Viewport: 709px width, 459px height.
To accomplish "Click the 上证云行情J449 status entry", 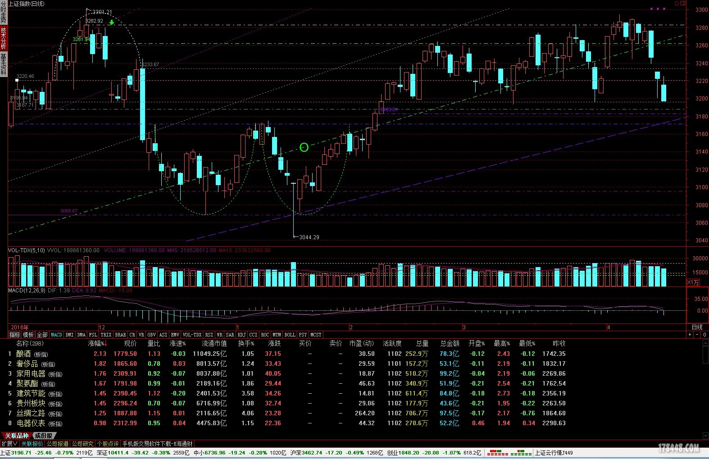I will (x=554, y=453).
